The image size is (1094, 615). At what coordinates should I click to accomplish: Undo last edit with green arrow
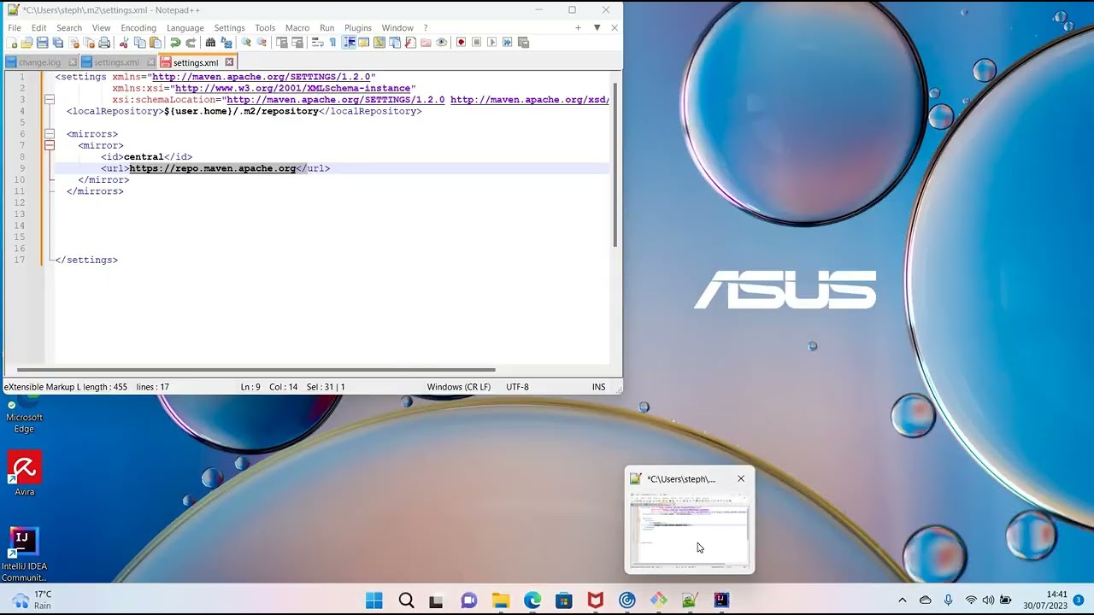tap(175, 42)
